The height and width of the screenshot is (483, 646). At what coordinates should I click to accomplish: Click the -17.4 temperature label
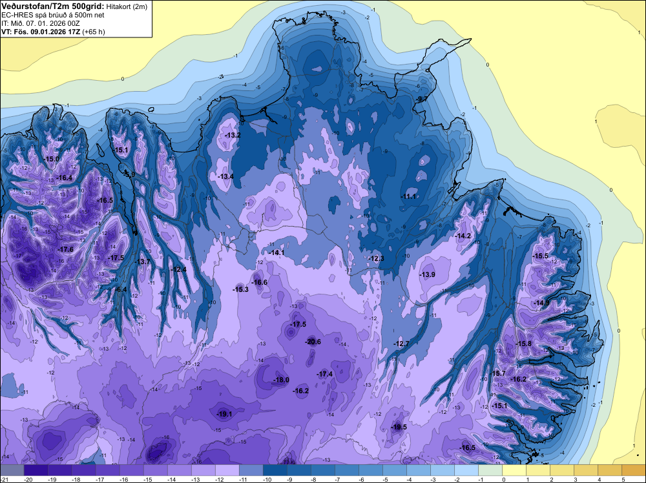tap(325, 375)
